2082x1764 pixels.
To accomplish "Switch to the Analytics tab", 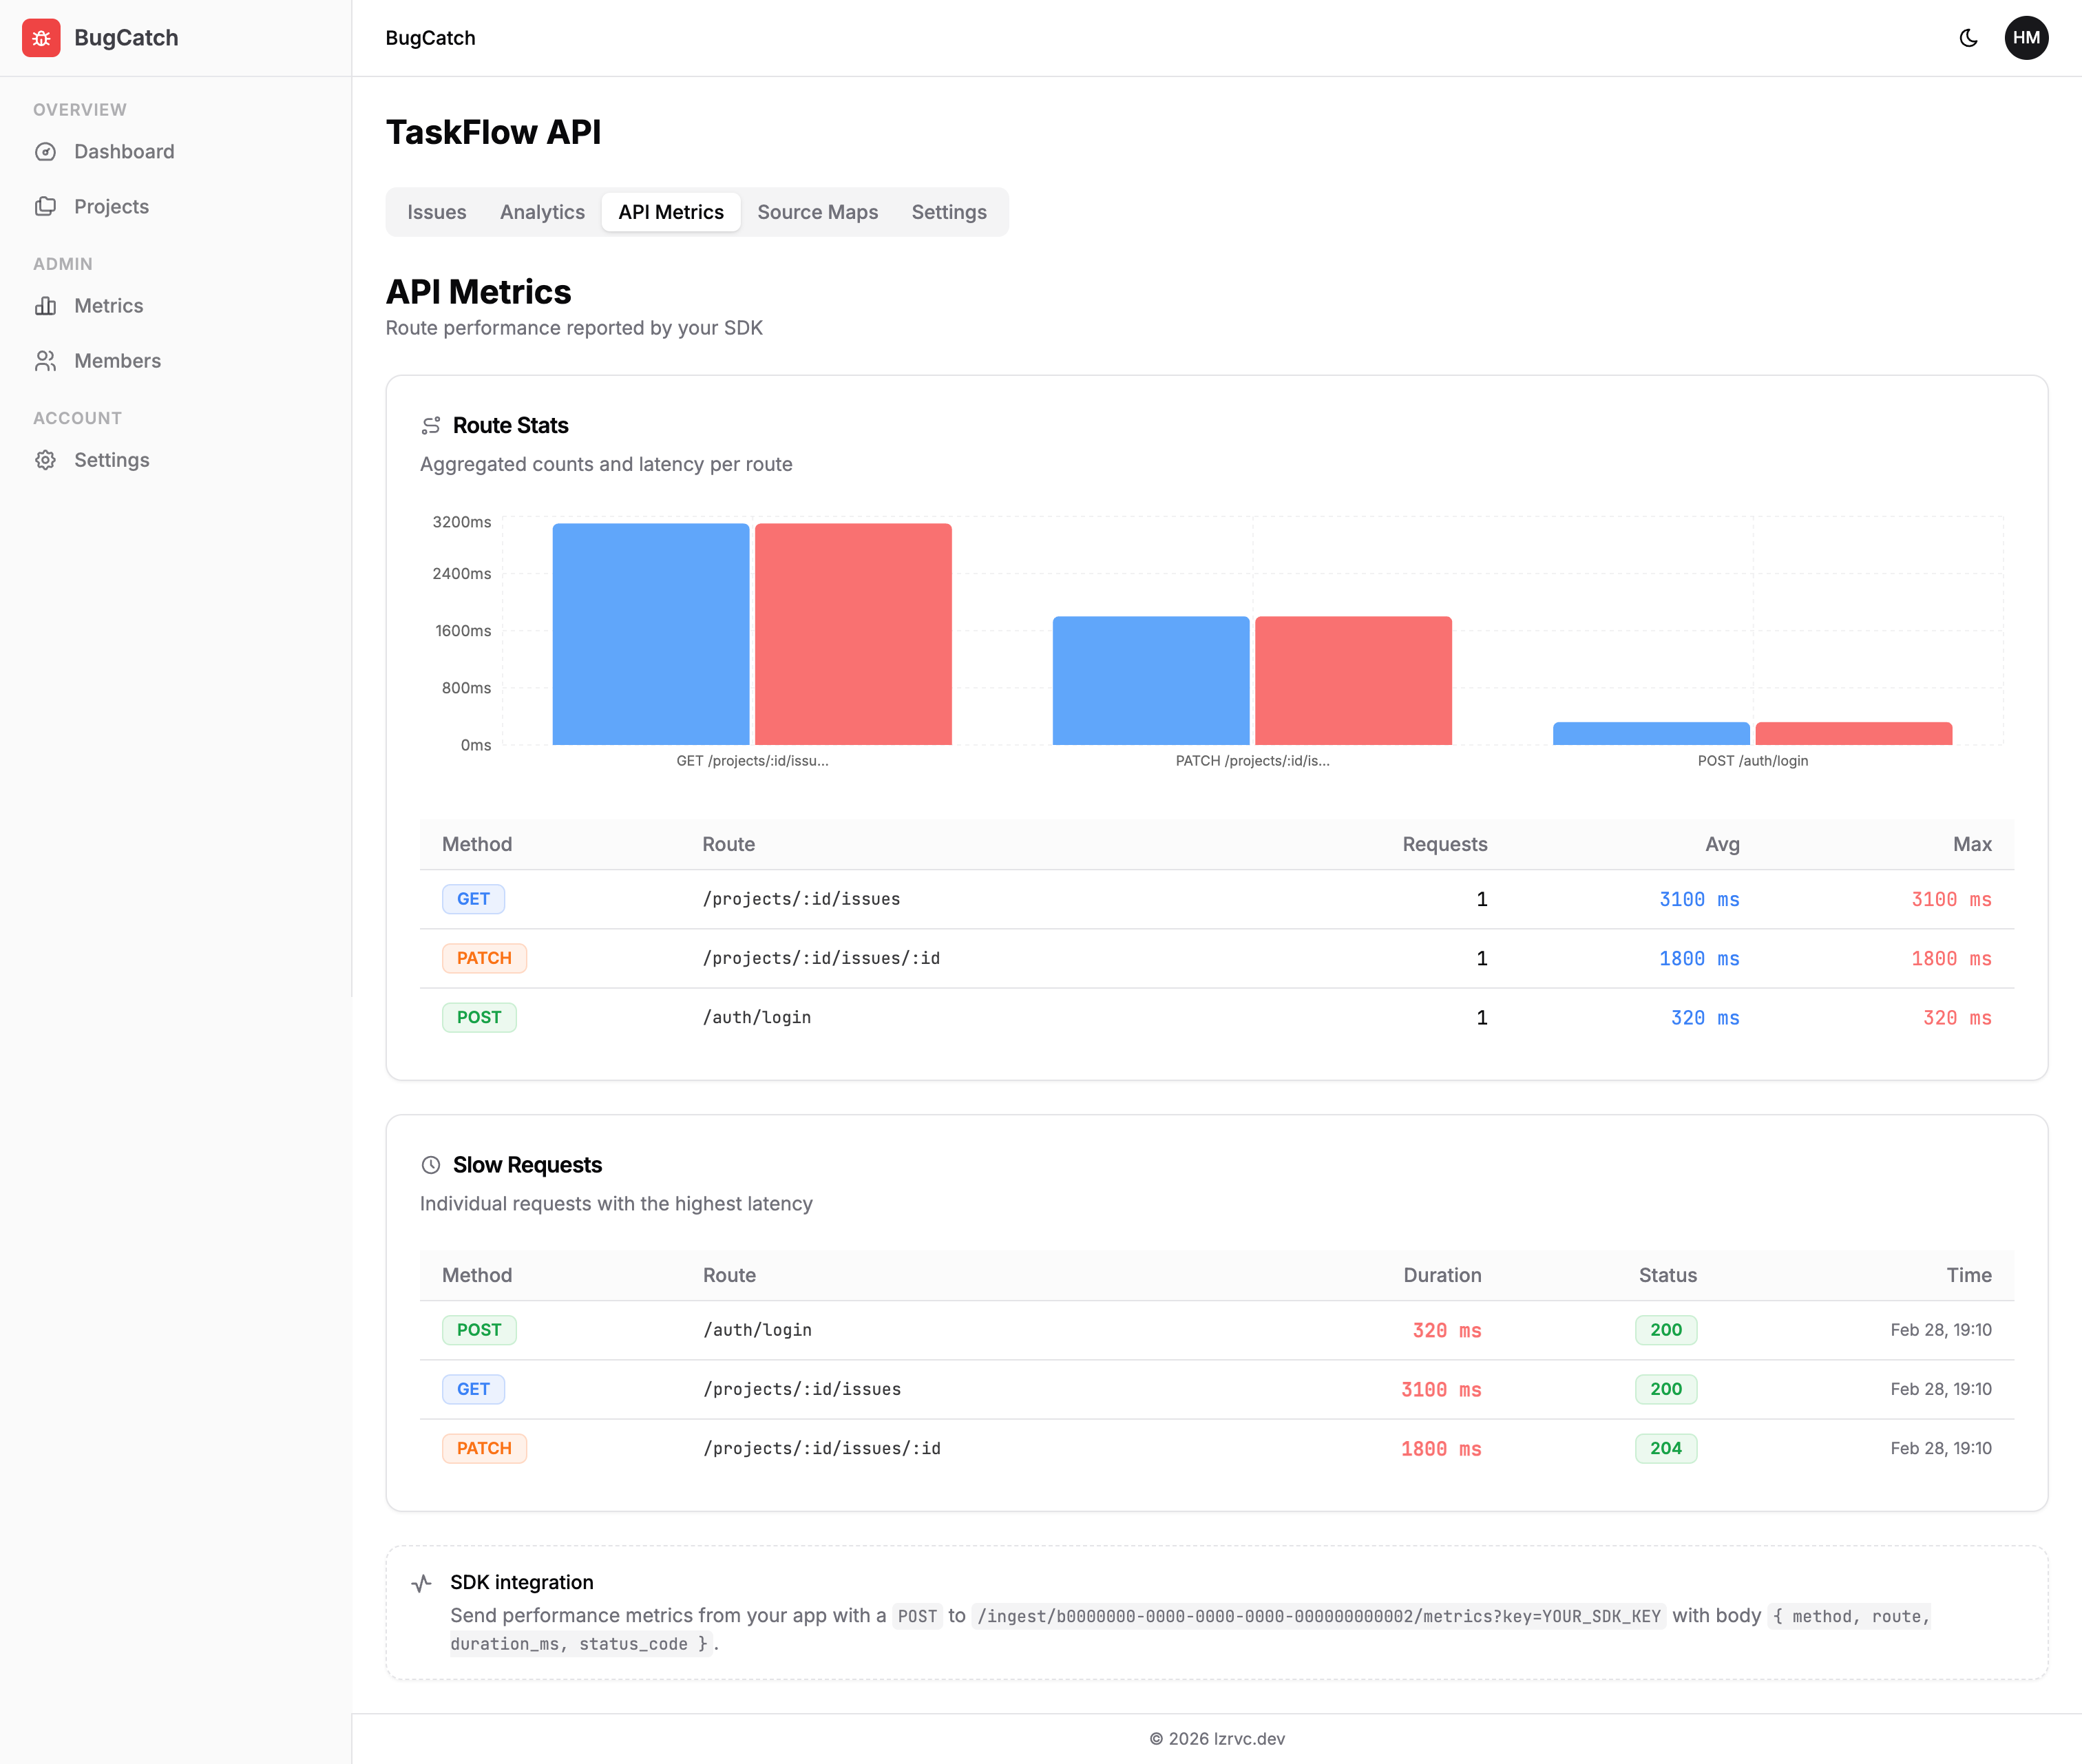I will click(x=542, y=212).
